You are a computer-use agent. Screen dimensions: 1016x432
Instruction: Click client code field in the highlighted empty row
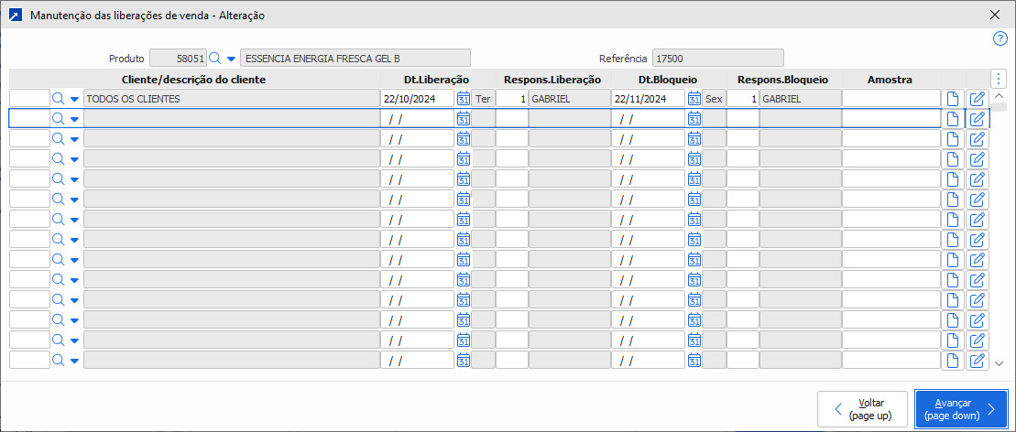point(30,118)
